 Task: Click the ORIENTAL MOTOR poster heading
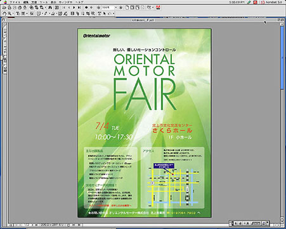[x=145, y=65]
